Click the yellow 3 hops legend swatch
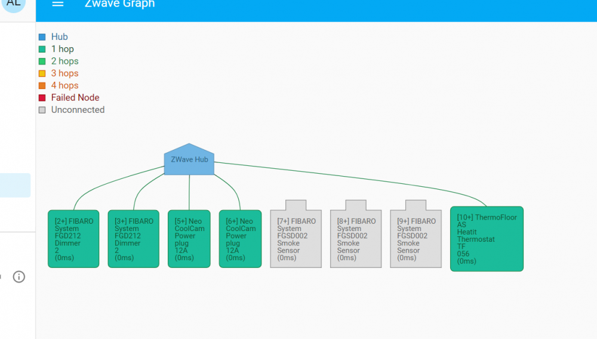Viewport: 597px width, 339px height. tap(42, 73)
